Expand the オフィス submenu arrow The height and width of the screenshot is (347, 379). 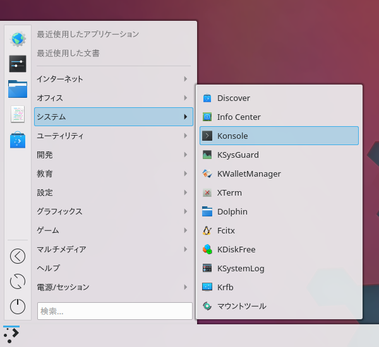pos(185,98)
